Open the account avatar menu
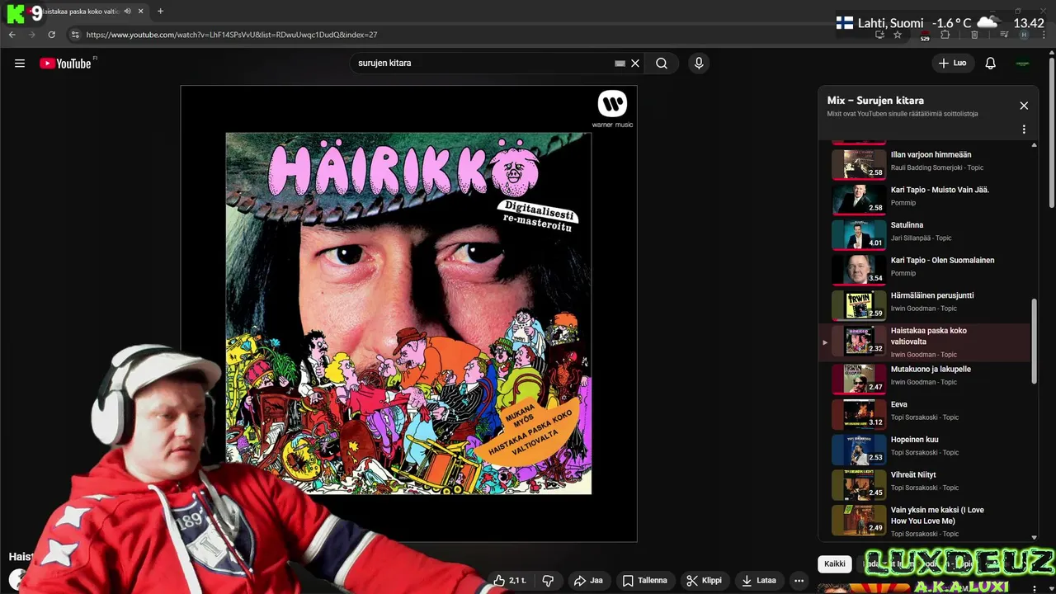 click(x=1023, y=64)
